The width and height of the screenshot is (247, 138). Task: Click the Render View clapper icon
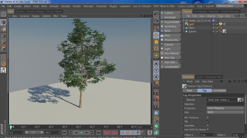pyautogui.click(x=156, y=92)
